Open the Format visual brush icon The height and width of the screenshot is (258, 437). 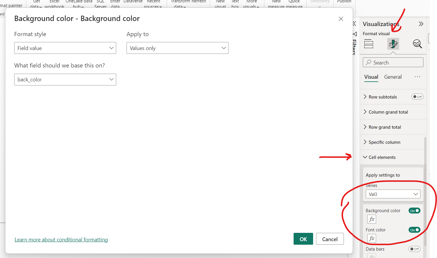pyautogui.click(x=393, y=44)
